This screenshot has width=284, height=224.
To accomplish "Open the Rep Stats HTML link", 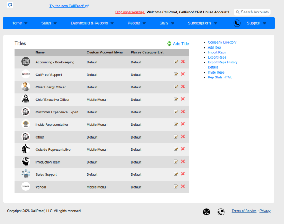I will pyautogui.click(x=220, y=77).
